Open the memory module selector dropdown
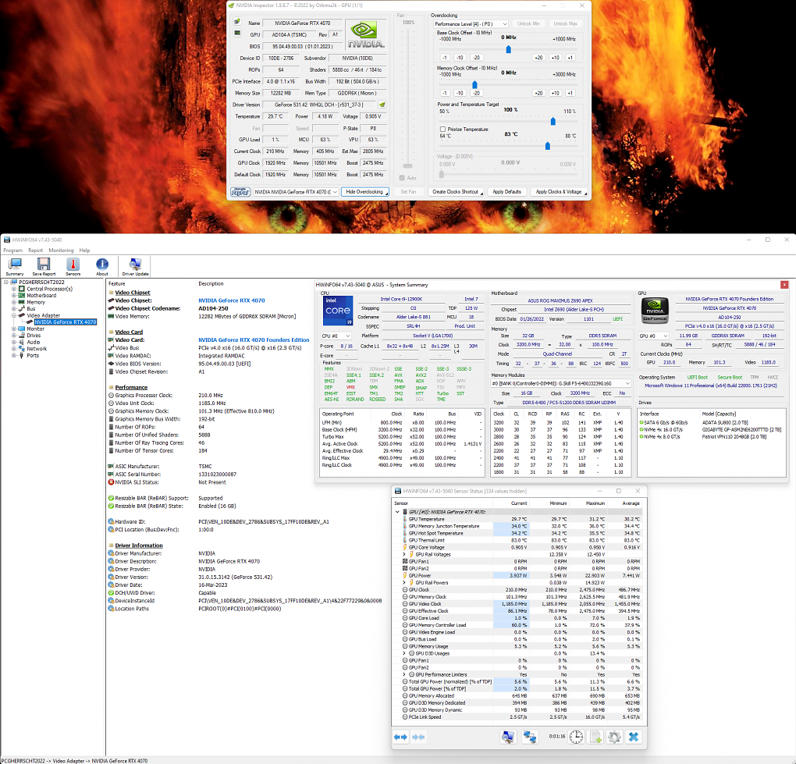The height and width of the screenshot is (764, 796). [x=560, y=383]
